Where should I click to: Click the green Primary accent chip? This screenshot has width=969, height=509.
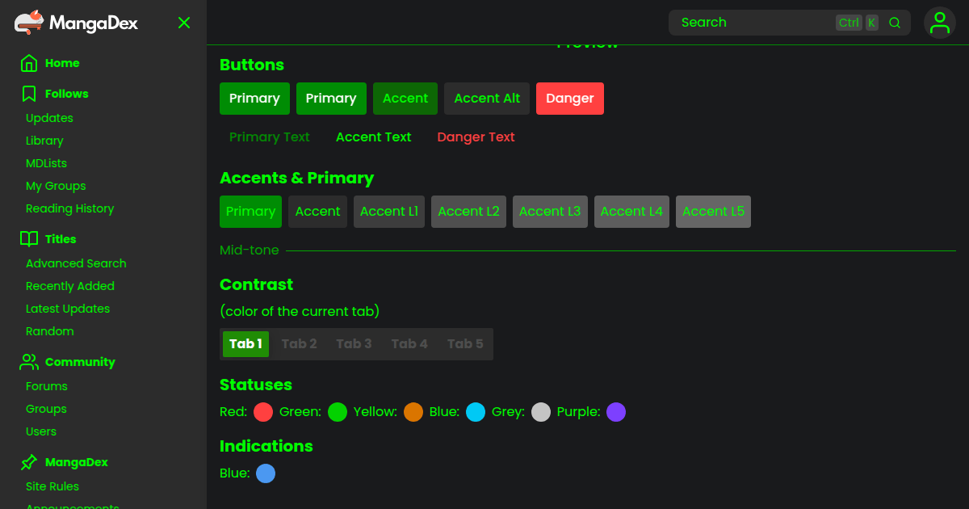250,212
